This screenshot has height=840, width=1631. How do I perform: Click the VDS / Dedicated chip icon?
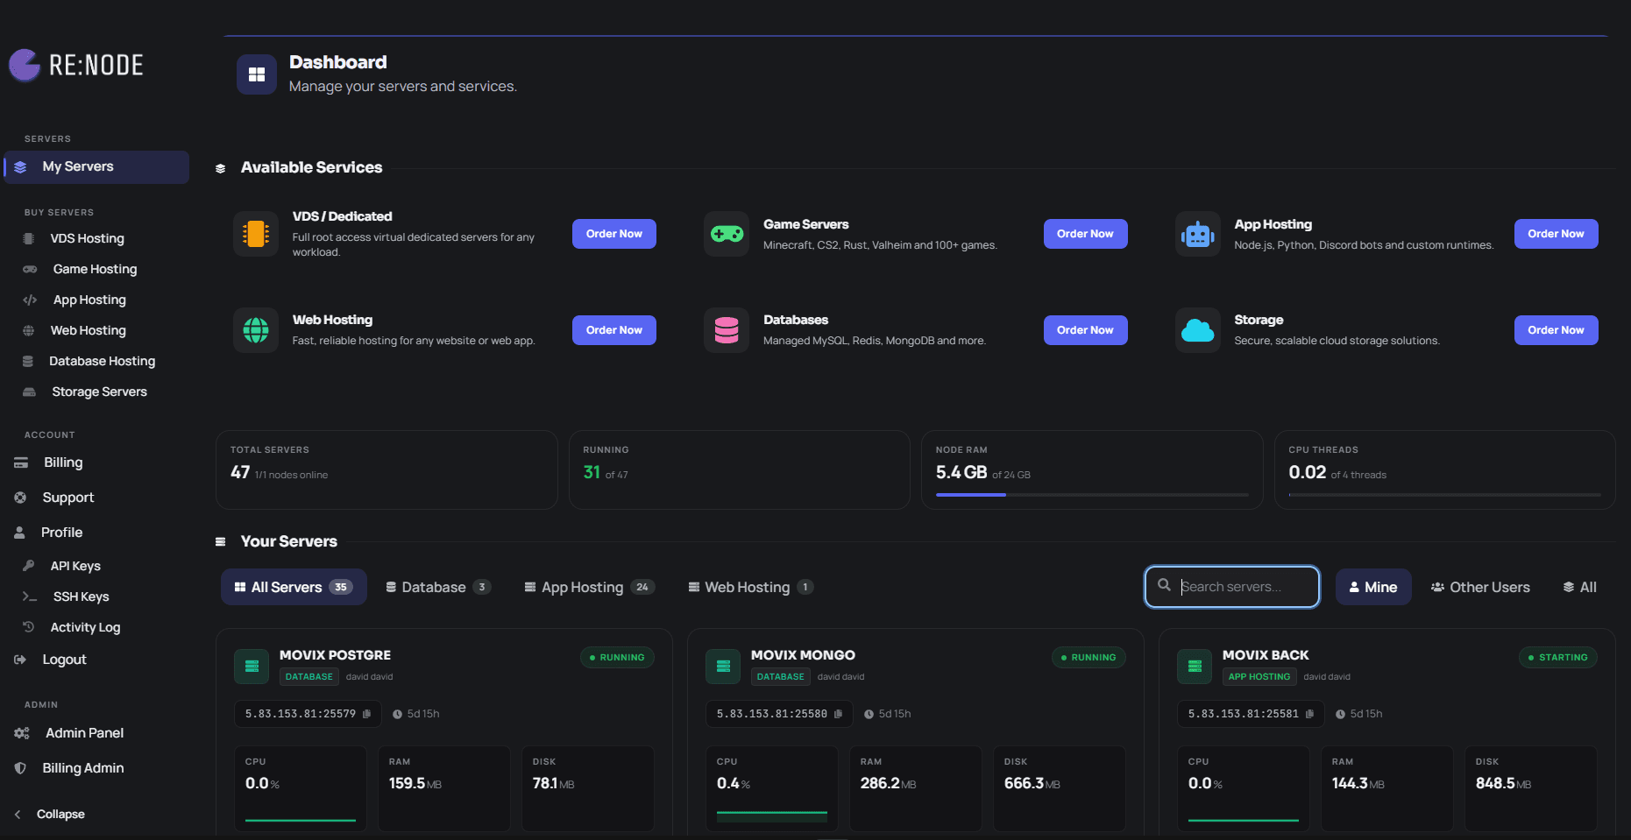click(x=256, y=234)
